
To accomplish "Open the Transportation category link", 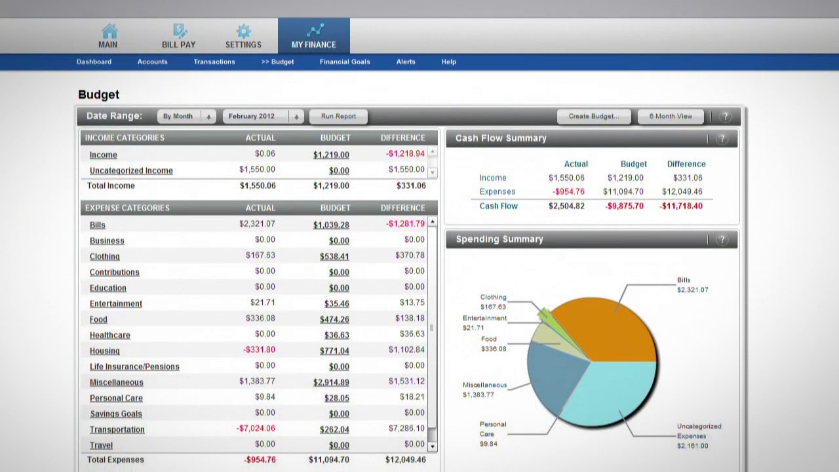I will 117,429.
